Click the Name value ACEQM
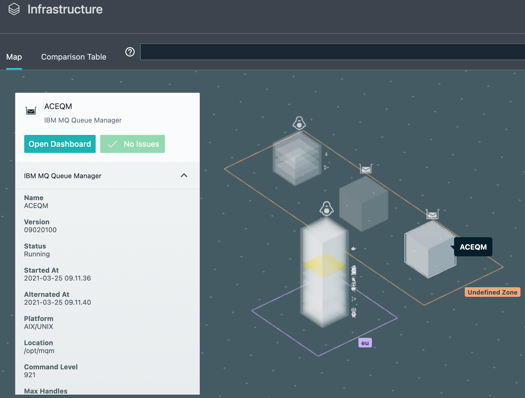 coord(36,206)
